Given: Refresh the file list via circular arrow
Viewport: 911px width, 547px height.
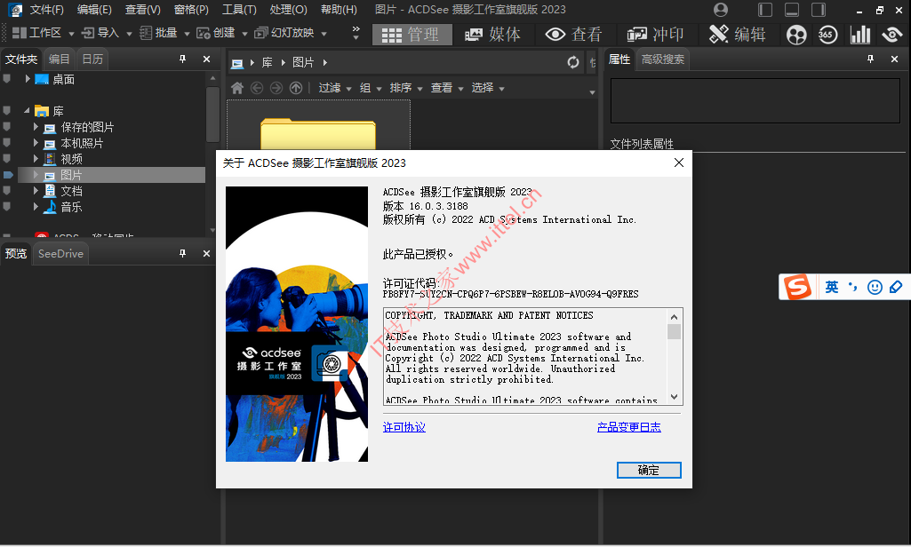Looking at the screenshot, I should click(x=573, y=62).
